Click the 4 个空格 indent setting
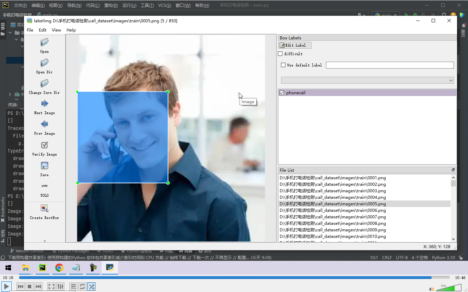The image size is (468, 292). (420, 258)
